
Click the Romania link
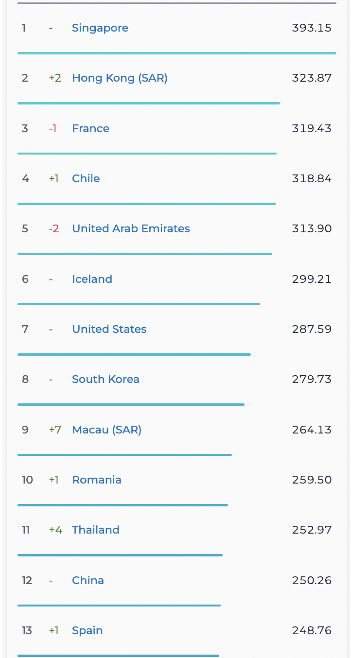tap(97, 480)
